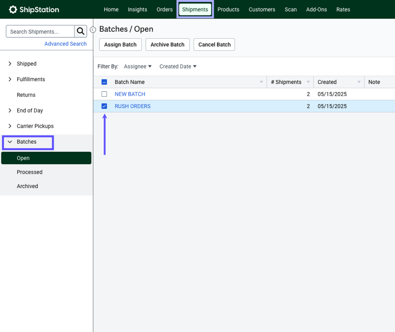Collapse the sidebar with the circle arrow icon

[x=93, y=30]
